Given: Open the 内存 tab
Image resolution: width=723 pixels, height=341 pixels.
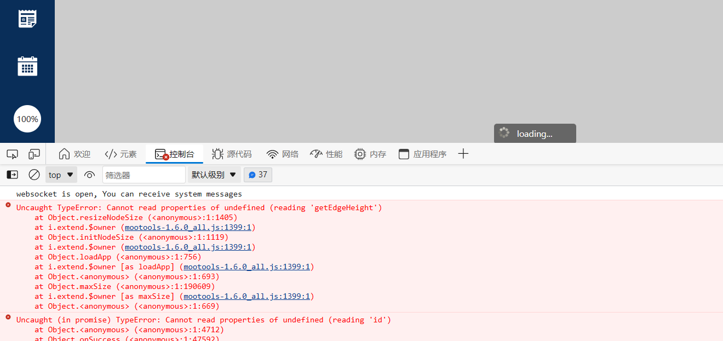Looking at the screenshot, I should pyautogui.click(x=370, y=154).
